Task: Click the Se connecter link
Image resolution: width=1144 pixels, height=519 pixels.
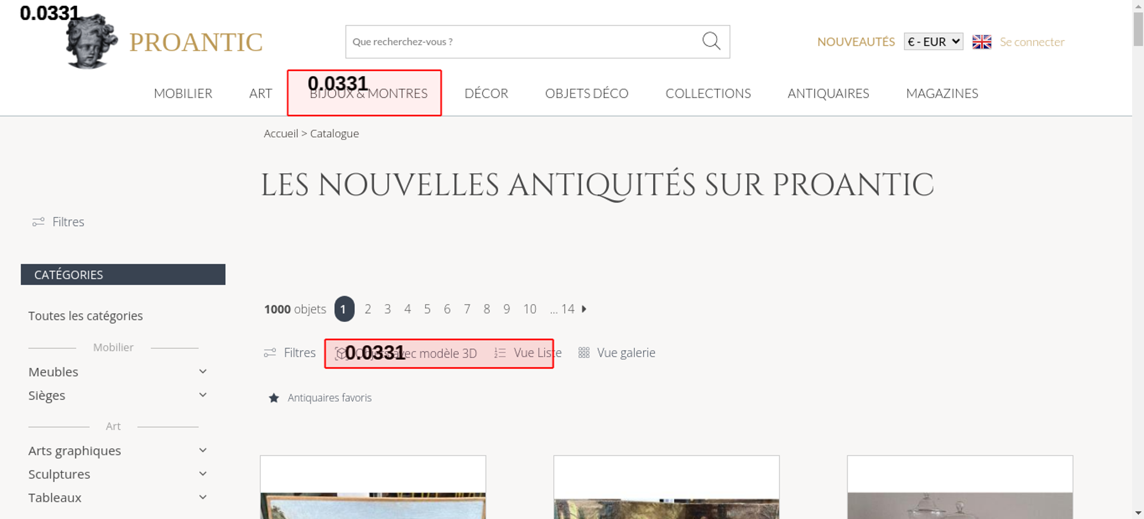Action: [1031, 42]
